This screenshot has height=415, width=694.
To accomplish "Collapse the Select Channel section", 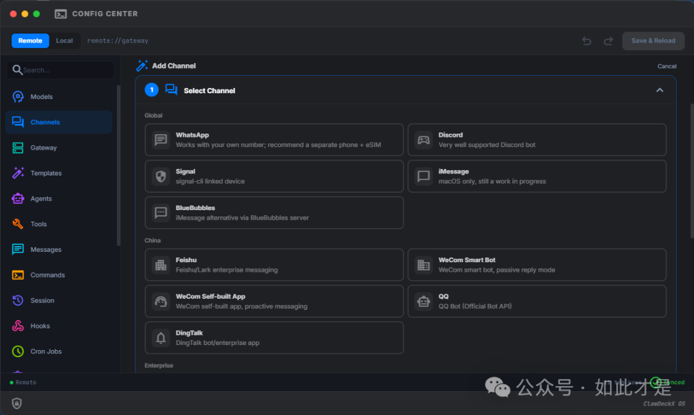I will [659, 91].
